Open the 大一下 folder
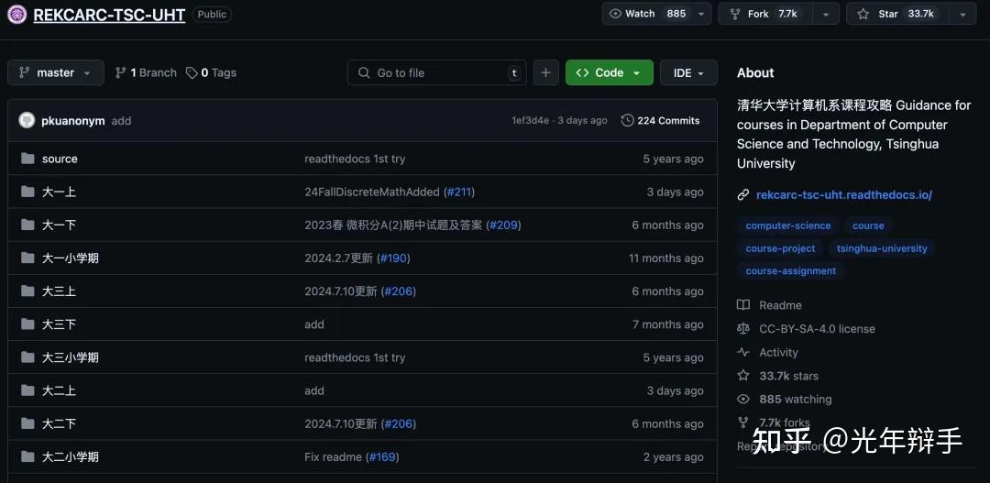The height and width of the screenshot is (483, 990). [60, 225]
